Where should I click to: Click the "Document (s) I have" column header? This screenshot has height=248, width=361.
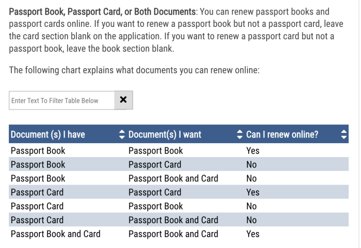(x=48, y=135)
